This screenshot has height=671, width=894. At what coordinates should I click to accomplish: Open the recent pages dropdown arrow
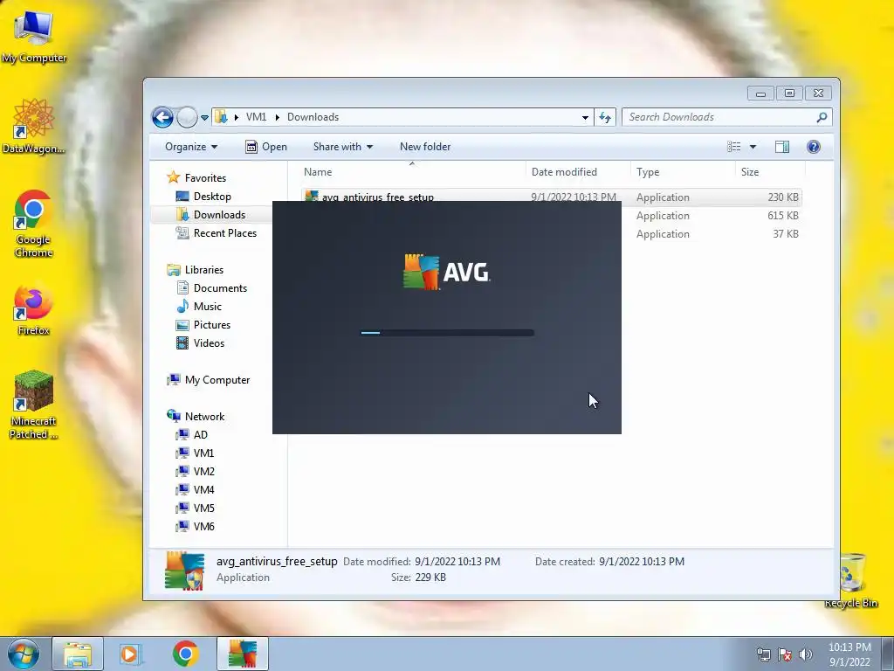tap(204, 118)
